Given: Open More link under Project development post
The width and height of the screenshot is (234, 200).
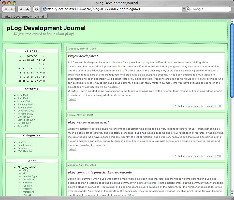Looking at the screenshot, I should point(72,99).
